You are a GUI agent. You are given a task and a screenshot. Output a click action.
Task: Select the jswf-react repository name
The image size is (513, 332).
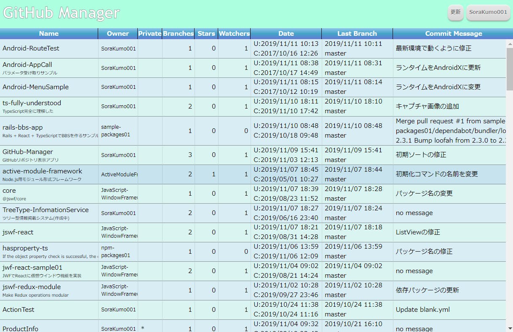click(18, 232)
